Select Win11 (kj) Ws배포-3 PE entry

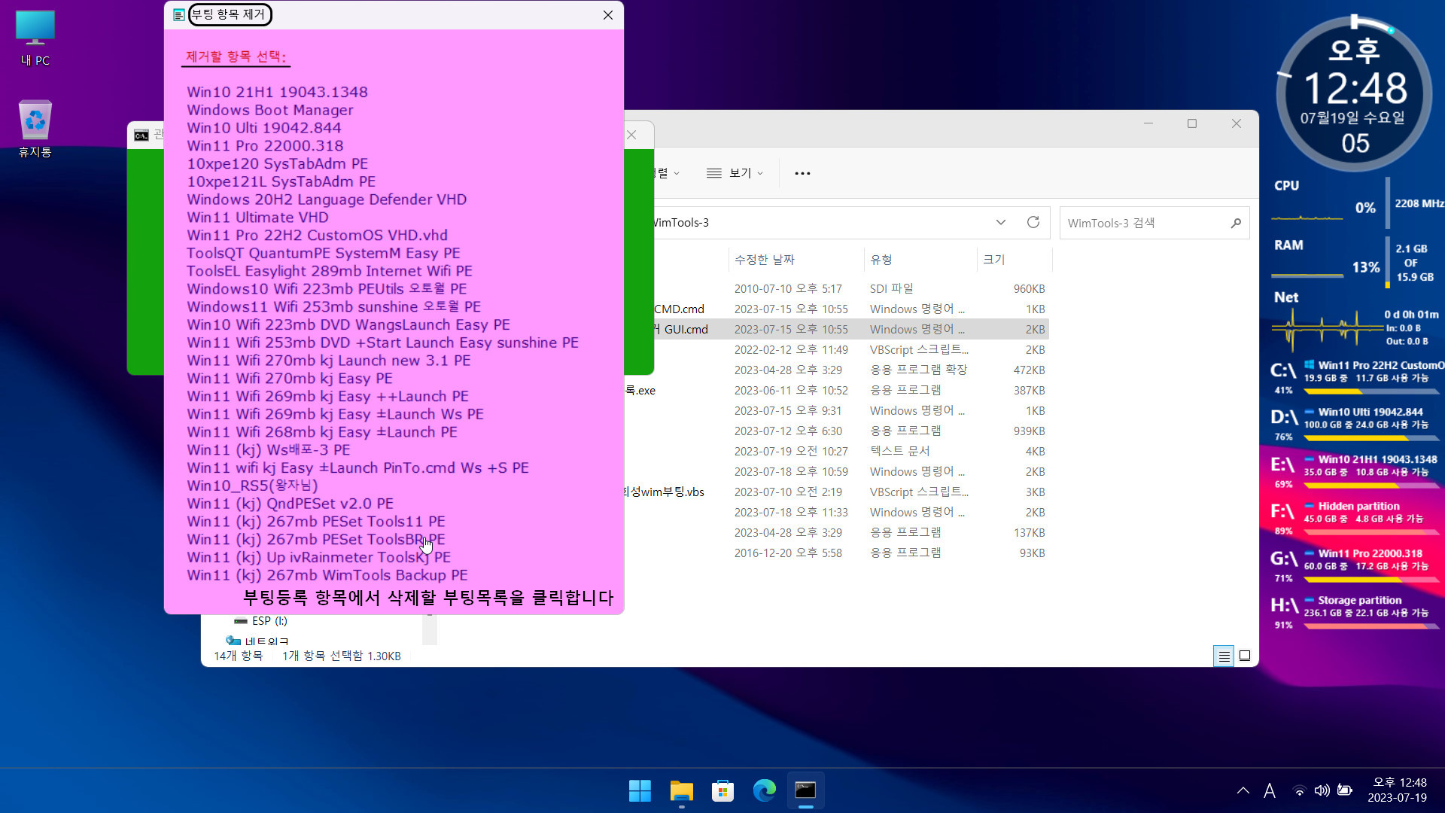coord(268,450)
